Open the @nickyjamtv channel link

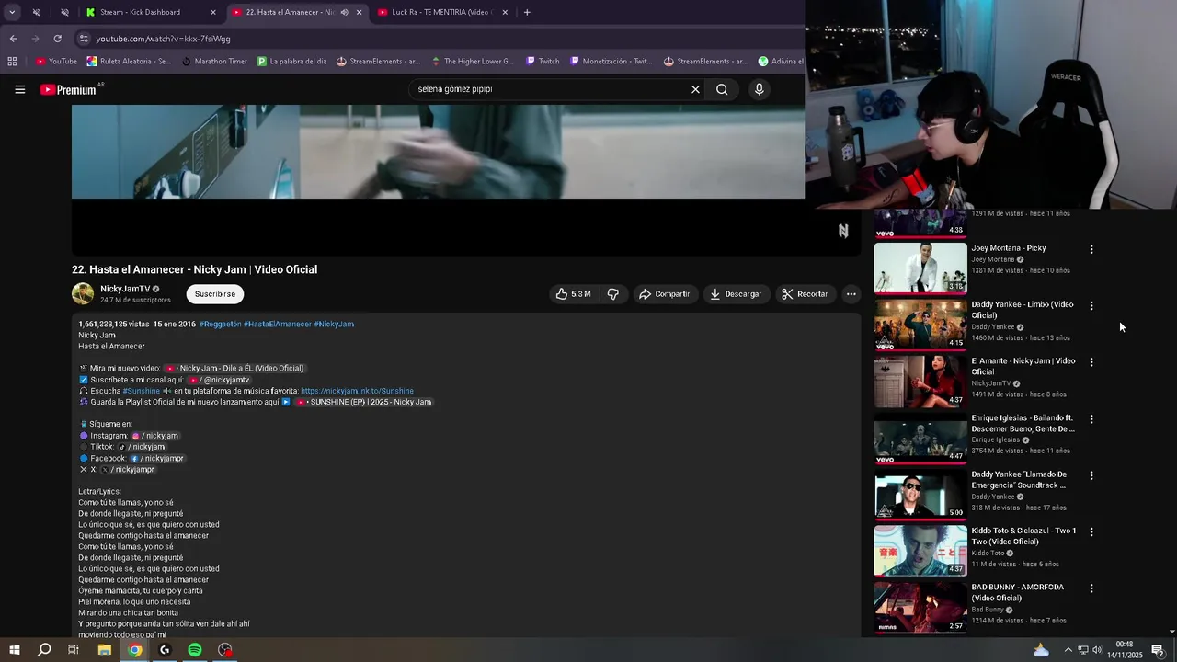tap(219, 380)
